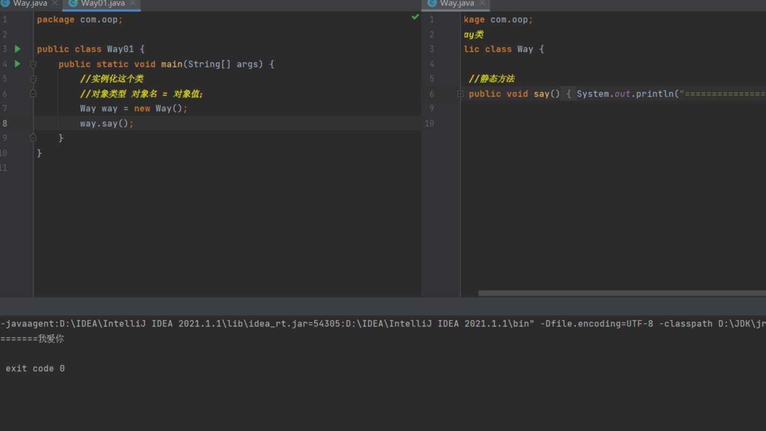Close the left Way.java editor tab
Viewport: 766px width, 431px height.
[56, 2]
